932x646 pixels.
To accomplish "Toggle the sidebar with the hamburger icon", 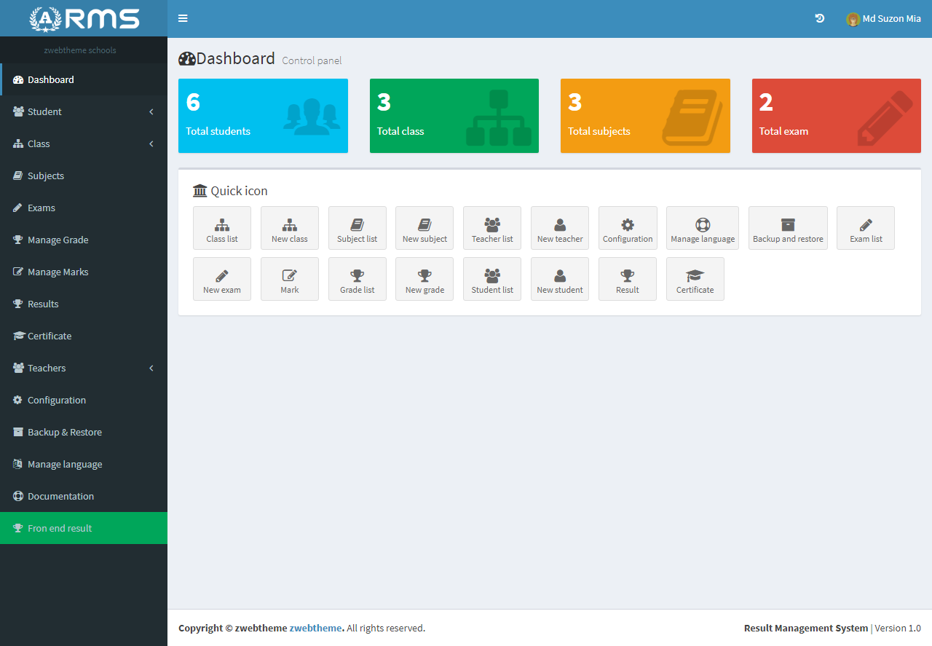I will pyautogui.click(x=183, y=18).
